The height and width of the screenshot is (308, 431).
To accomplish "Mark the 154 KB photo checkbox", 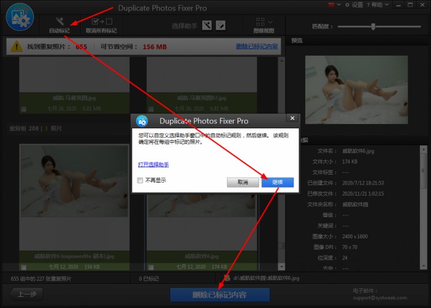I will point(24,267).
